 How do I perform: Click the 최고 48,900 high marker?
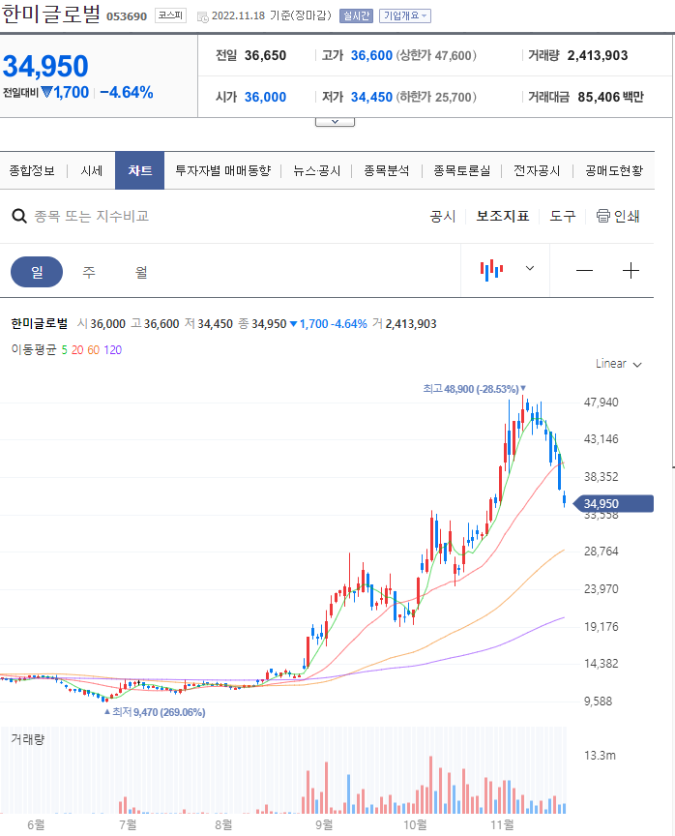(474, 389)
